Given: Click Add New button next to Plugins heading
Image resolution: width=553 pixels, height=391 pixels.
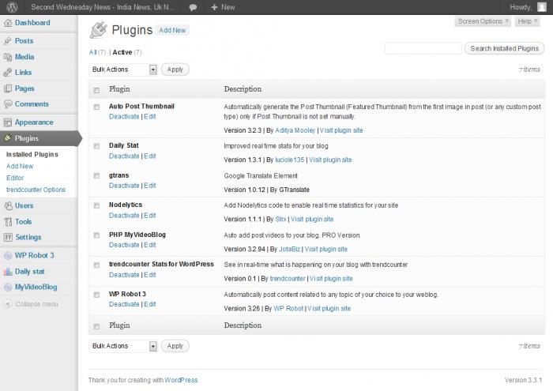Looking at the screenshot, I should coord(172,30).
